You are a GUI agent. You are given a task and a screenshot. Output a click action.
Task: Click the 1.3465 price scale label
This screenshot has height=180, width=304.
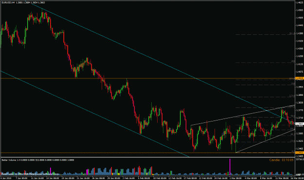pyautogui.click(x=300, y=149)
